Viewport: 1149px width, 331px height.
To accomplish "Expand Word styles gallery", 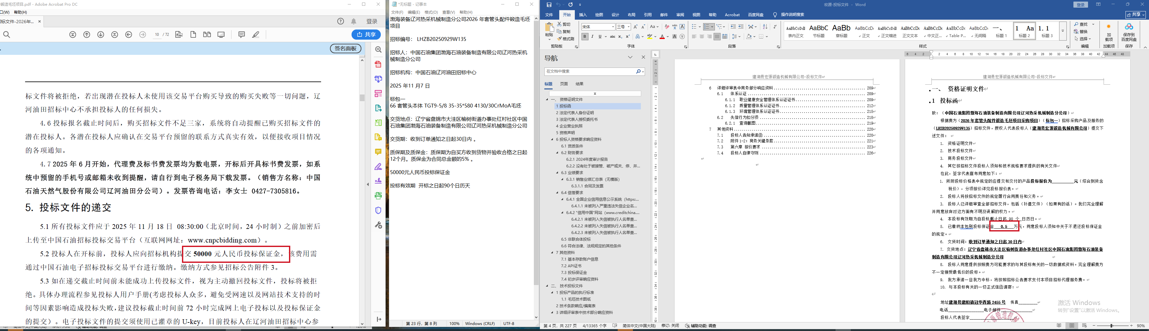I will point(1063,31).
